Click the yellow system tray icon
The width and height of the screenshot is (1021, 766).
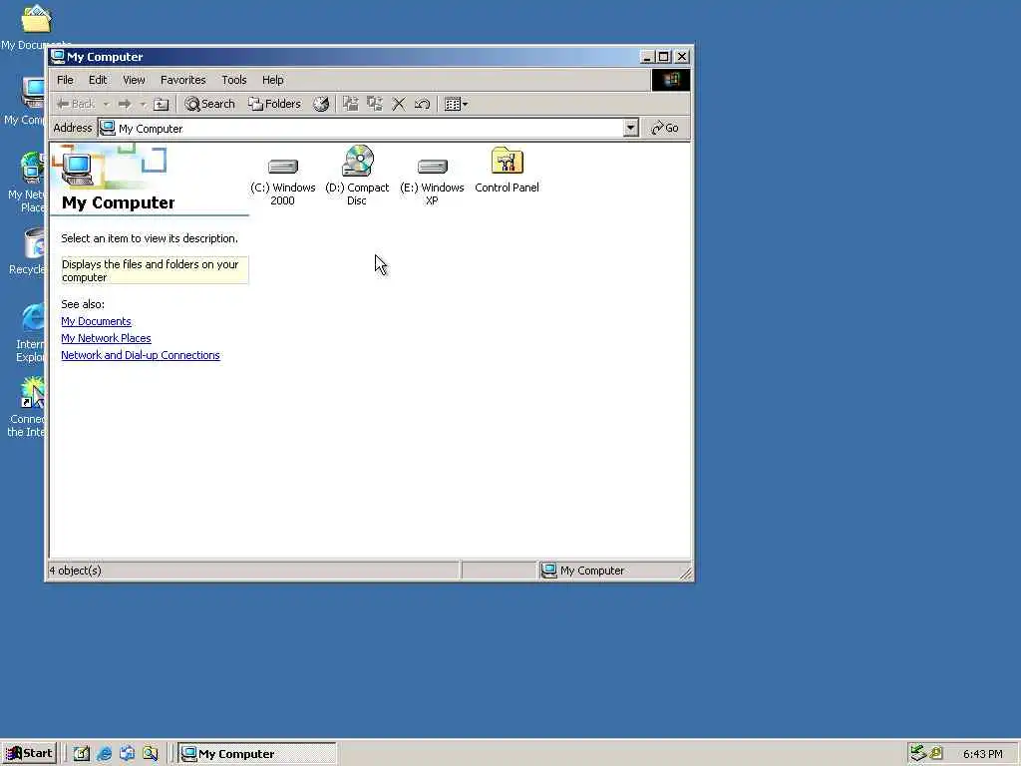pyautogui.click(x=936, y=753)
